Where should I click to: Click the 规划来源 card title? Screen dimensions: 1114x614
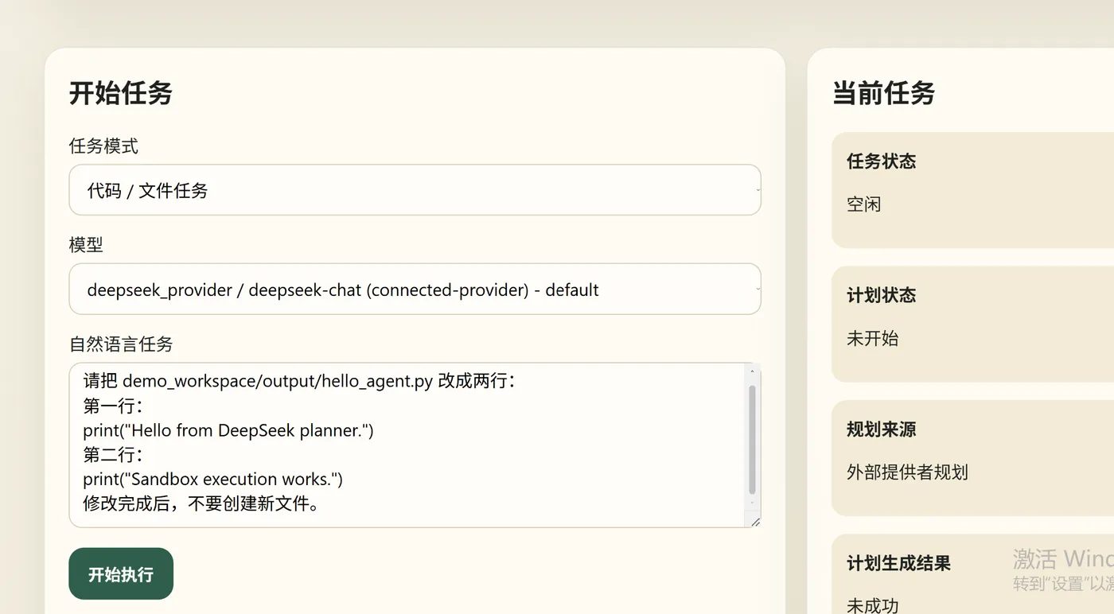(x=882, y=430)
